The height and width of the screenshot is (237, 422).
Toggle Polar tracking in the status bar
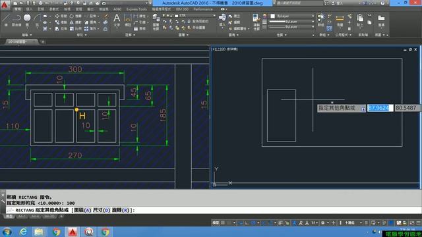[x=253, y=223]
